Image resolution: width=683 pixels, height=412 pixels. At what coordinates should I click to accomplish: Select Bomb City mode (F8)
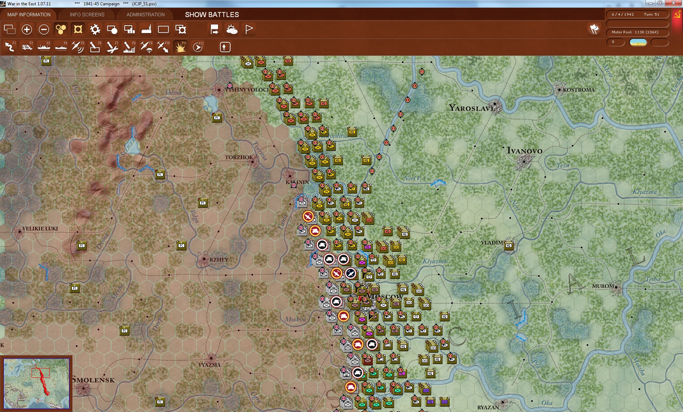[x=129, y=47]
